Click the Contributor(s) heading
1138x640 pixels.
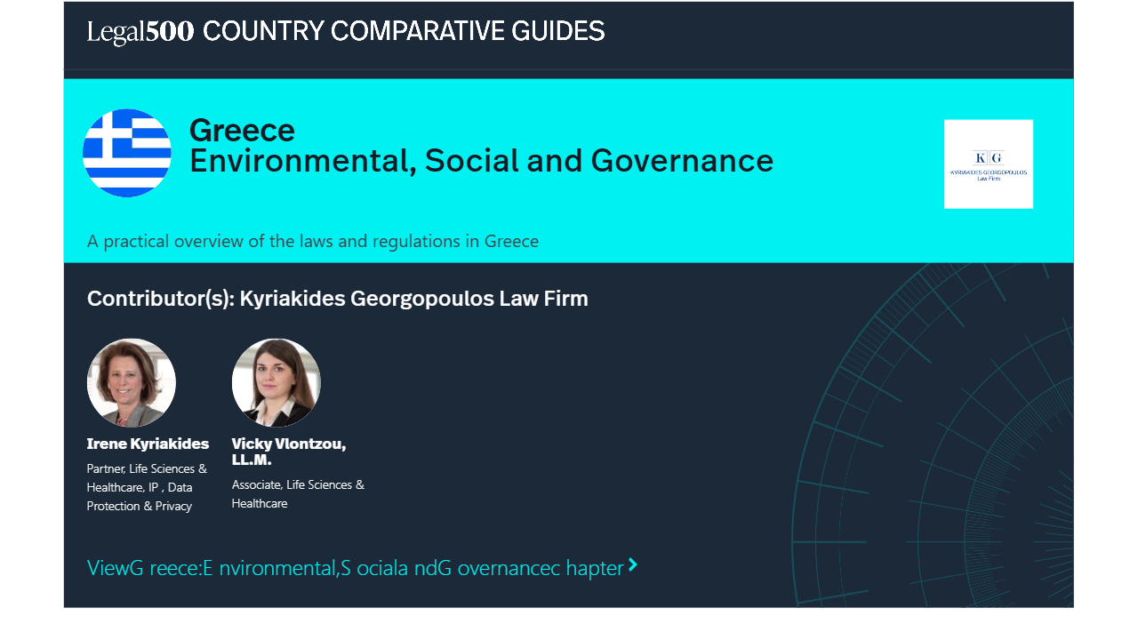[x=338, y=299]
